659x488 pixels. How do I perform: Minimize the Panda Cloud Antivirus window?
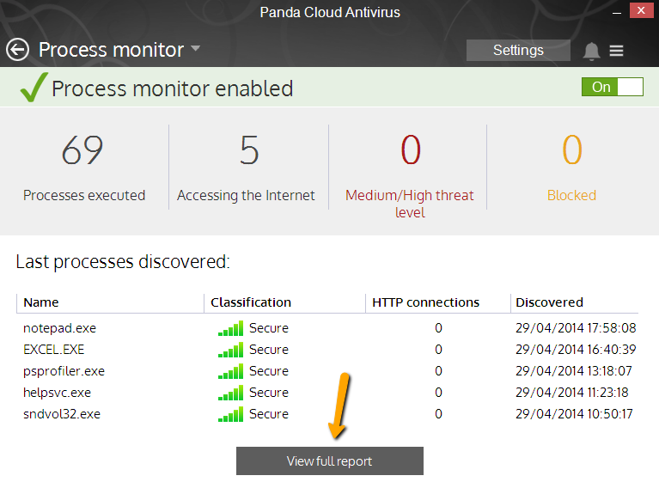click(x=617, y=12)
